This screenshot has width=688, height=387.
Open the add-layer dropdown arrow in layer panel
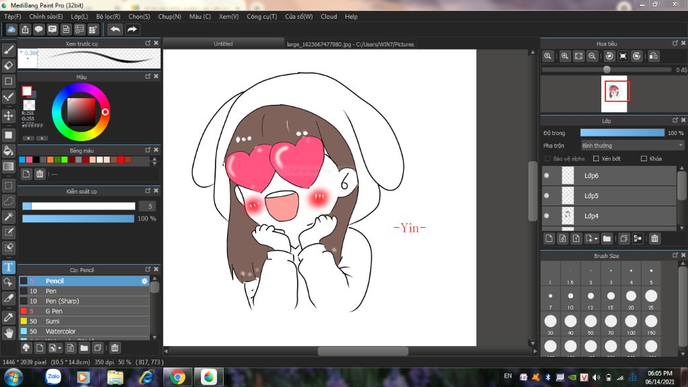tap(591, 239)
